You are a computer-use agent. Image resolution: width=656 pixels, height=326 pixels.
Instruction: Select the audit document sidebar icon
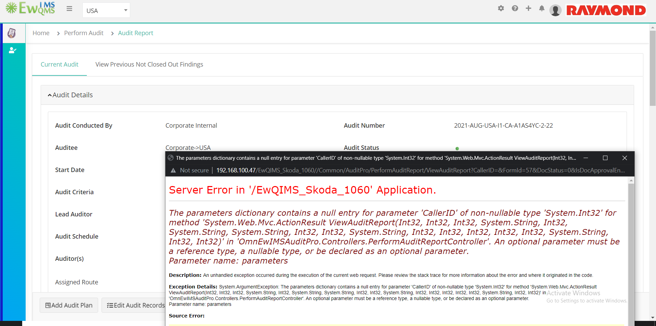(x=12, y=33)
